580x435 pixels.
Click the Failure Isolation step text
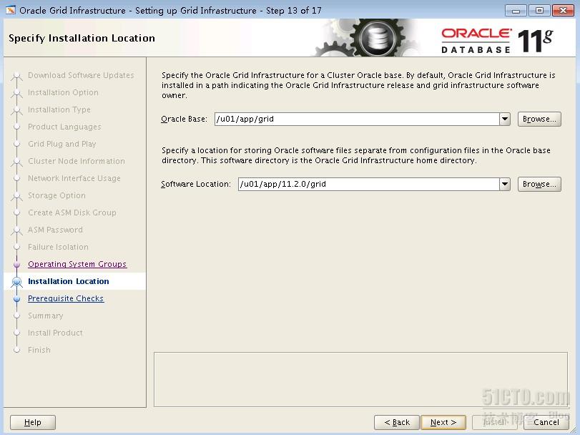[58, 247]
